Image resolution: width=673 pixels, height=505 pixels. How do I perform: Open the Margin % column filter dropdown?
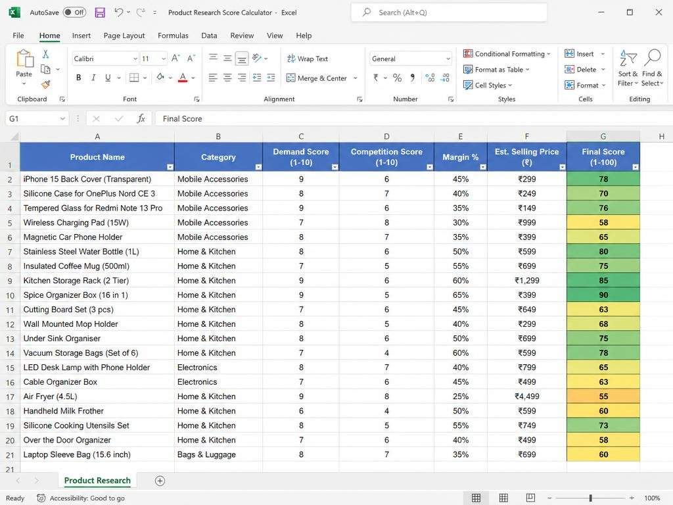[483, 167]
